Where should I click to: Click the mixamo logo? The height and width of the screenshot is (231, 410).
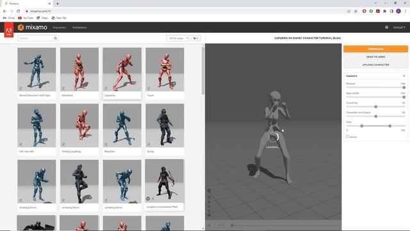pos(33,27)
